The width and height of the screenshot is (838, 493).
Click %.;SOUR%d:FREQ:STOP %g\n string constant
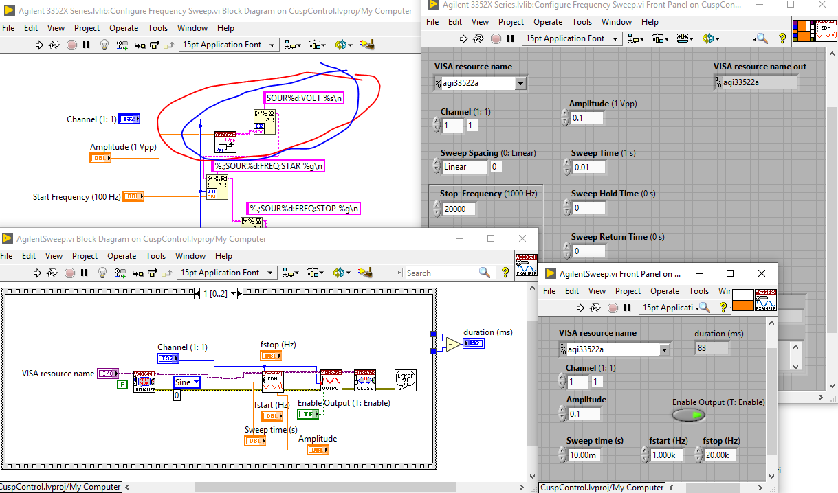point(305,209)
